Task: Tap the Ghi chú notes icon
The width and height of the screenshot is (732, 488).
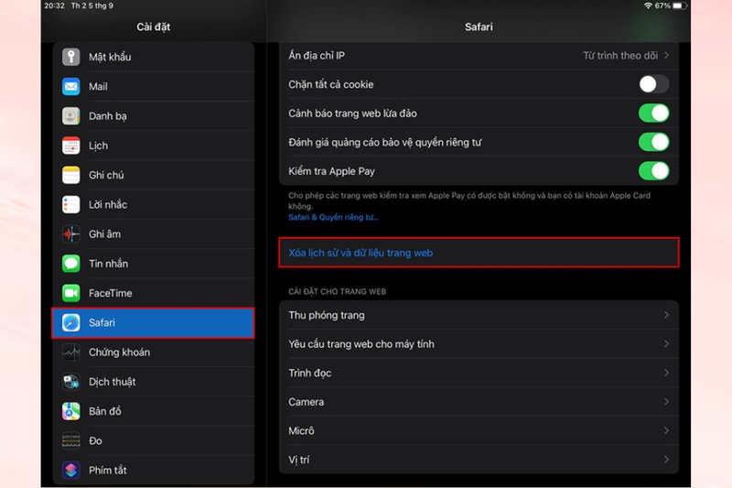Action: [71, 175]
